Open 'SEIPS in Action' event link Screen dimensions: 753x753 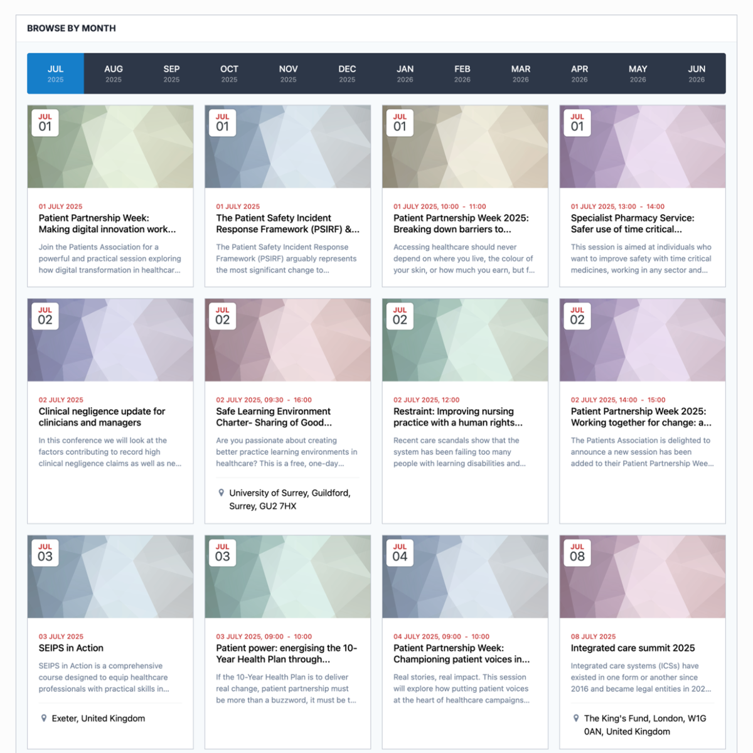coord(71,648)
